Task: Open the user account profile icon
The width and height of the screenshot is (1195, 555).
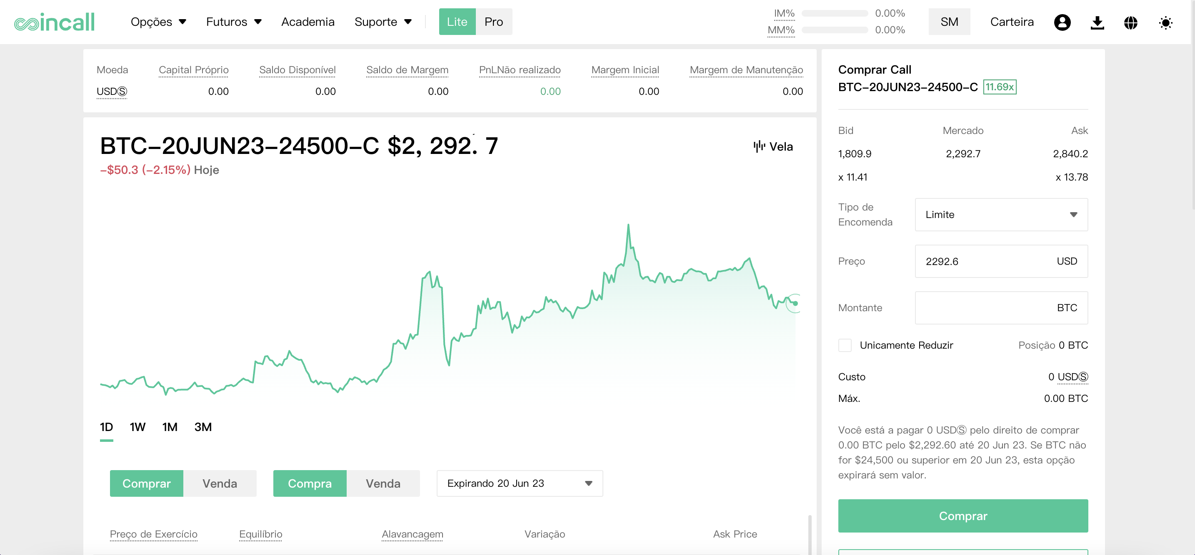Action: [x=1062, y=22]
